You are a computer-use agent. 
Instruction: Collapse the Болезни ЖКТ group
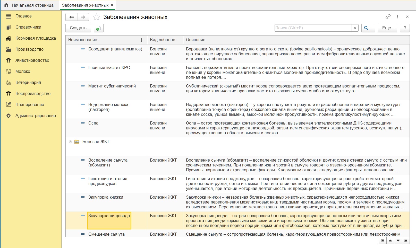coord(70,142)
